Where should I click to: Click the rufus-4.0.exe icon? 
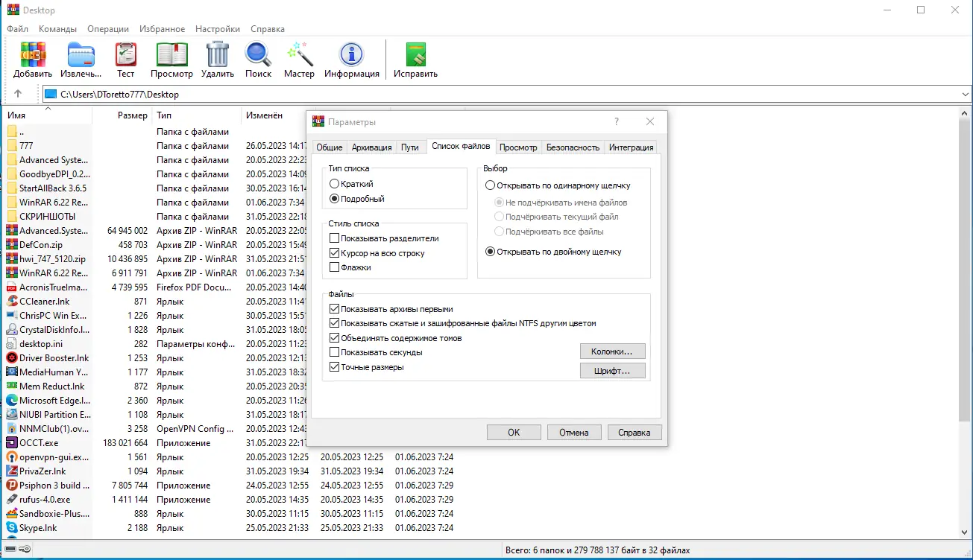pyautogui.click(x=12, y=500)
